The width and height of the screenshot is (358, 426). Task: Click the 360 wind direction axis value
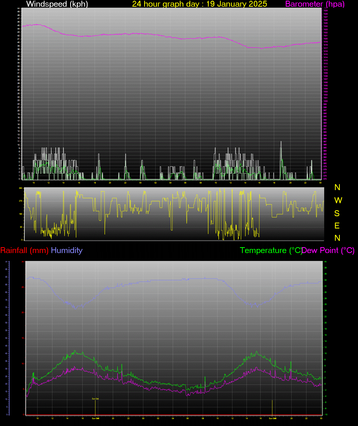[21, 188]
